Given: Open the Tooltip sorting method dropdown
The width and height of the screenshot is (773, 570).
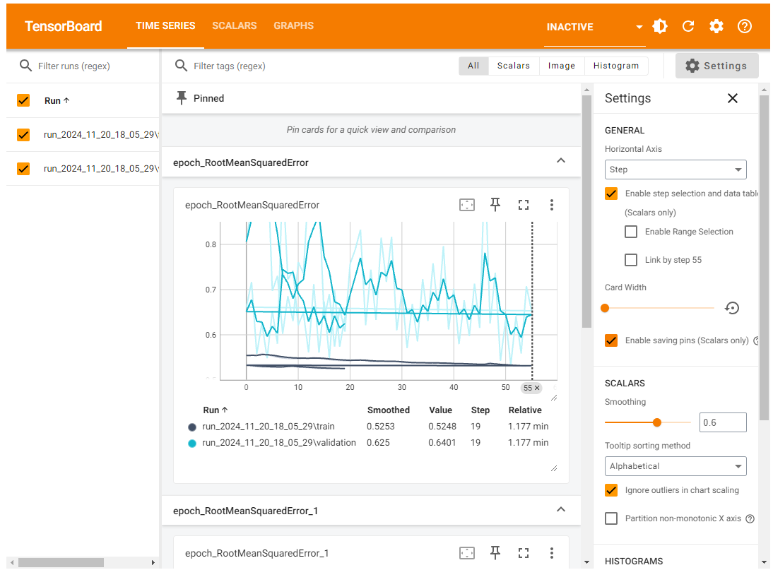Looking at the screenshot, I should (675, 466).
